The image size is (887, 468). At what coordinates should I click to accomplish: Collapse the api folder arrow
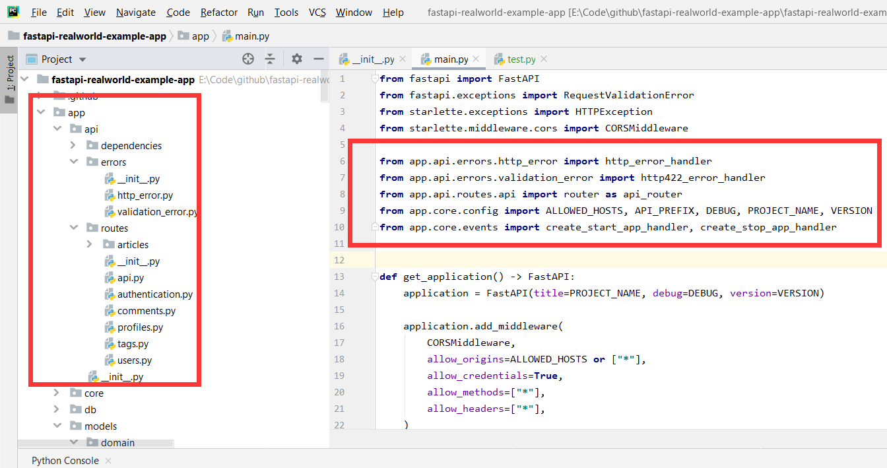57,129
